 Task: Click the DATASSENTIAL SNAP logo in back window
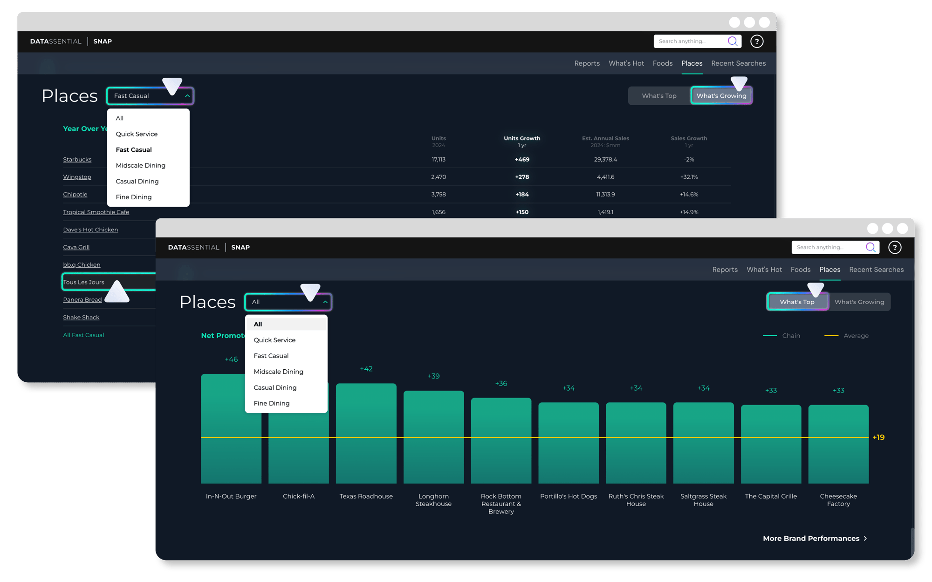71,41
